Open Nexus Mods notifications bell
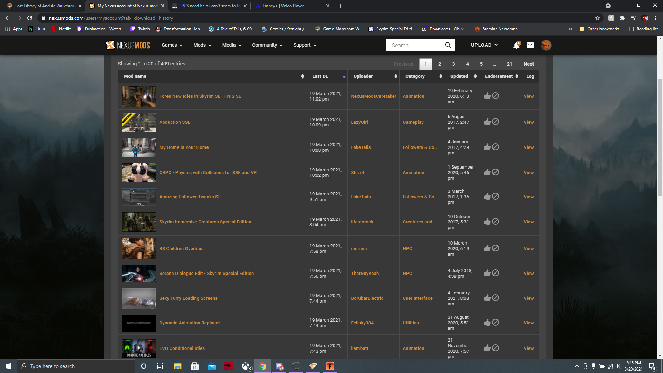 pyautogui.click(x=517, y=45)
